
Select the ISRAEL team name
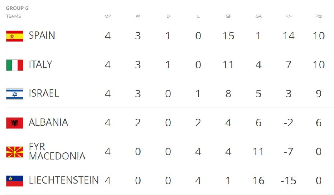pyautogui.click(x=44, y=93)
